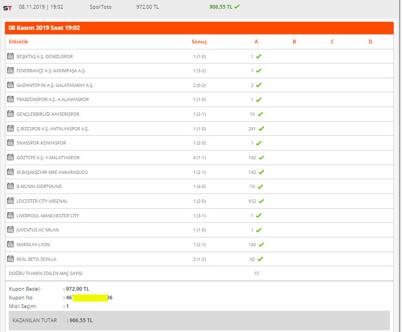Viewport: 403px width, 332px height.
Task: Select BEŞİKTAŞ A.Ş.-DENİZLİSPOR match name
Action: [45, 57]
